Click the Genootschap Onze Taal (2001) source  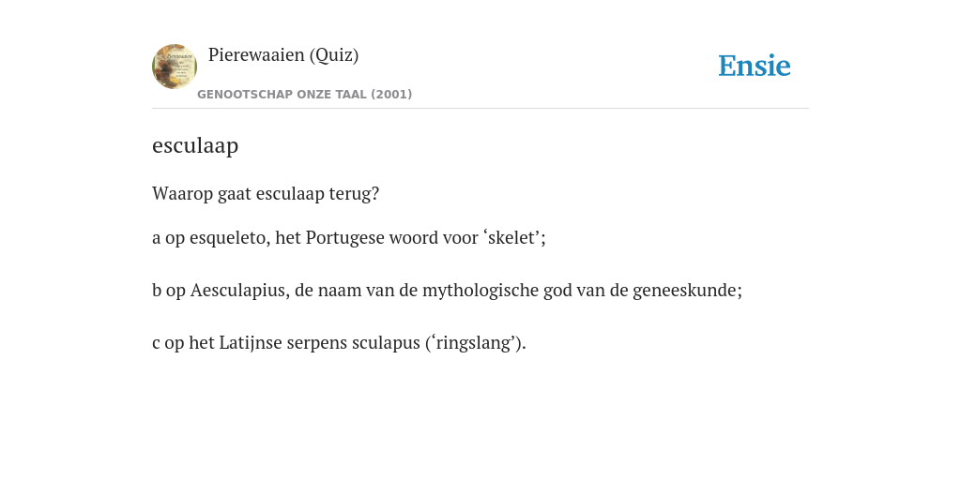click(x=305, y=95)
